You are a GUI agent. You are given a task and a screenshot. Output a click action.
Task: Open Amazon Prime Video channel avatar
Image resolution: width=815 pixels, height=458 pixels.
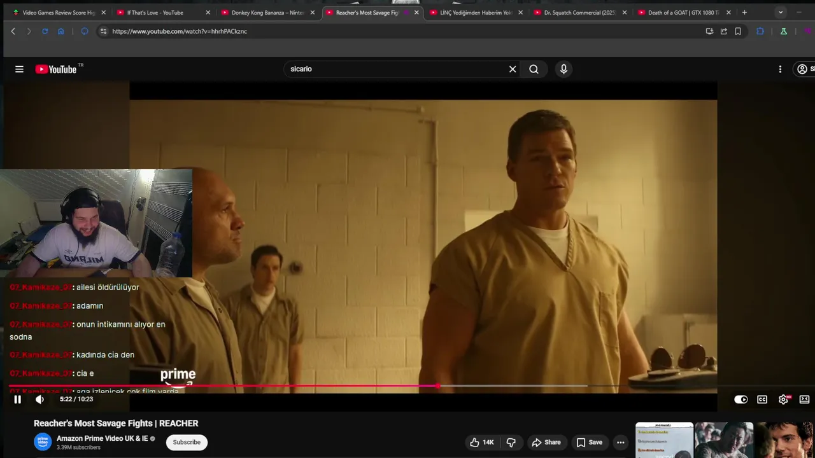43,442
